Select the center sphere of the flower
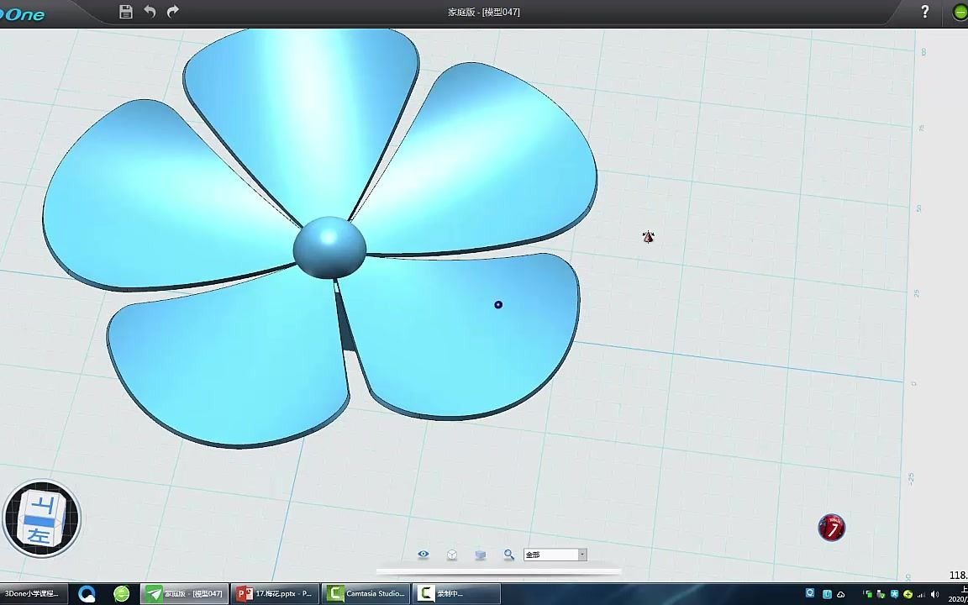 [329, 248]
